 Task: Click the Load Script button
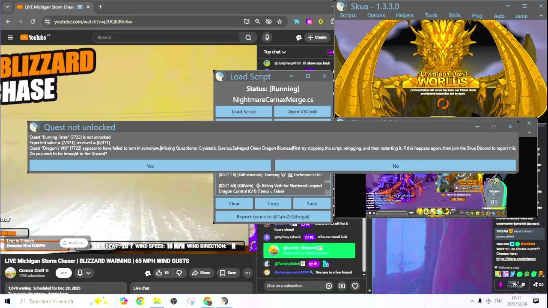click(244, 112)
